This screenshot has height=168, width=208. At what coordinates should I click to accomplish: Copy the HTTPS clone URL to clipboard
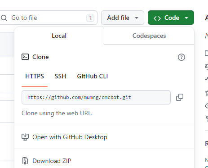(180, 97)
